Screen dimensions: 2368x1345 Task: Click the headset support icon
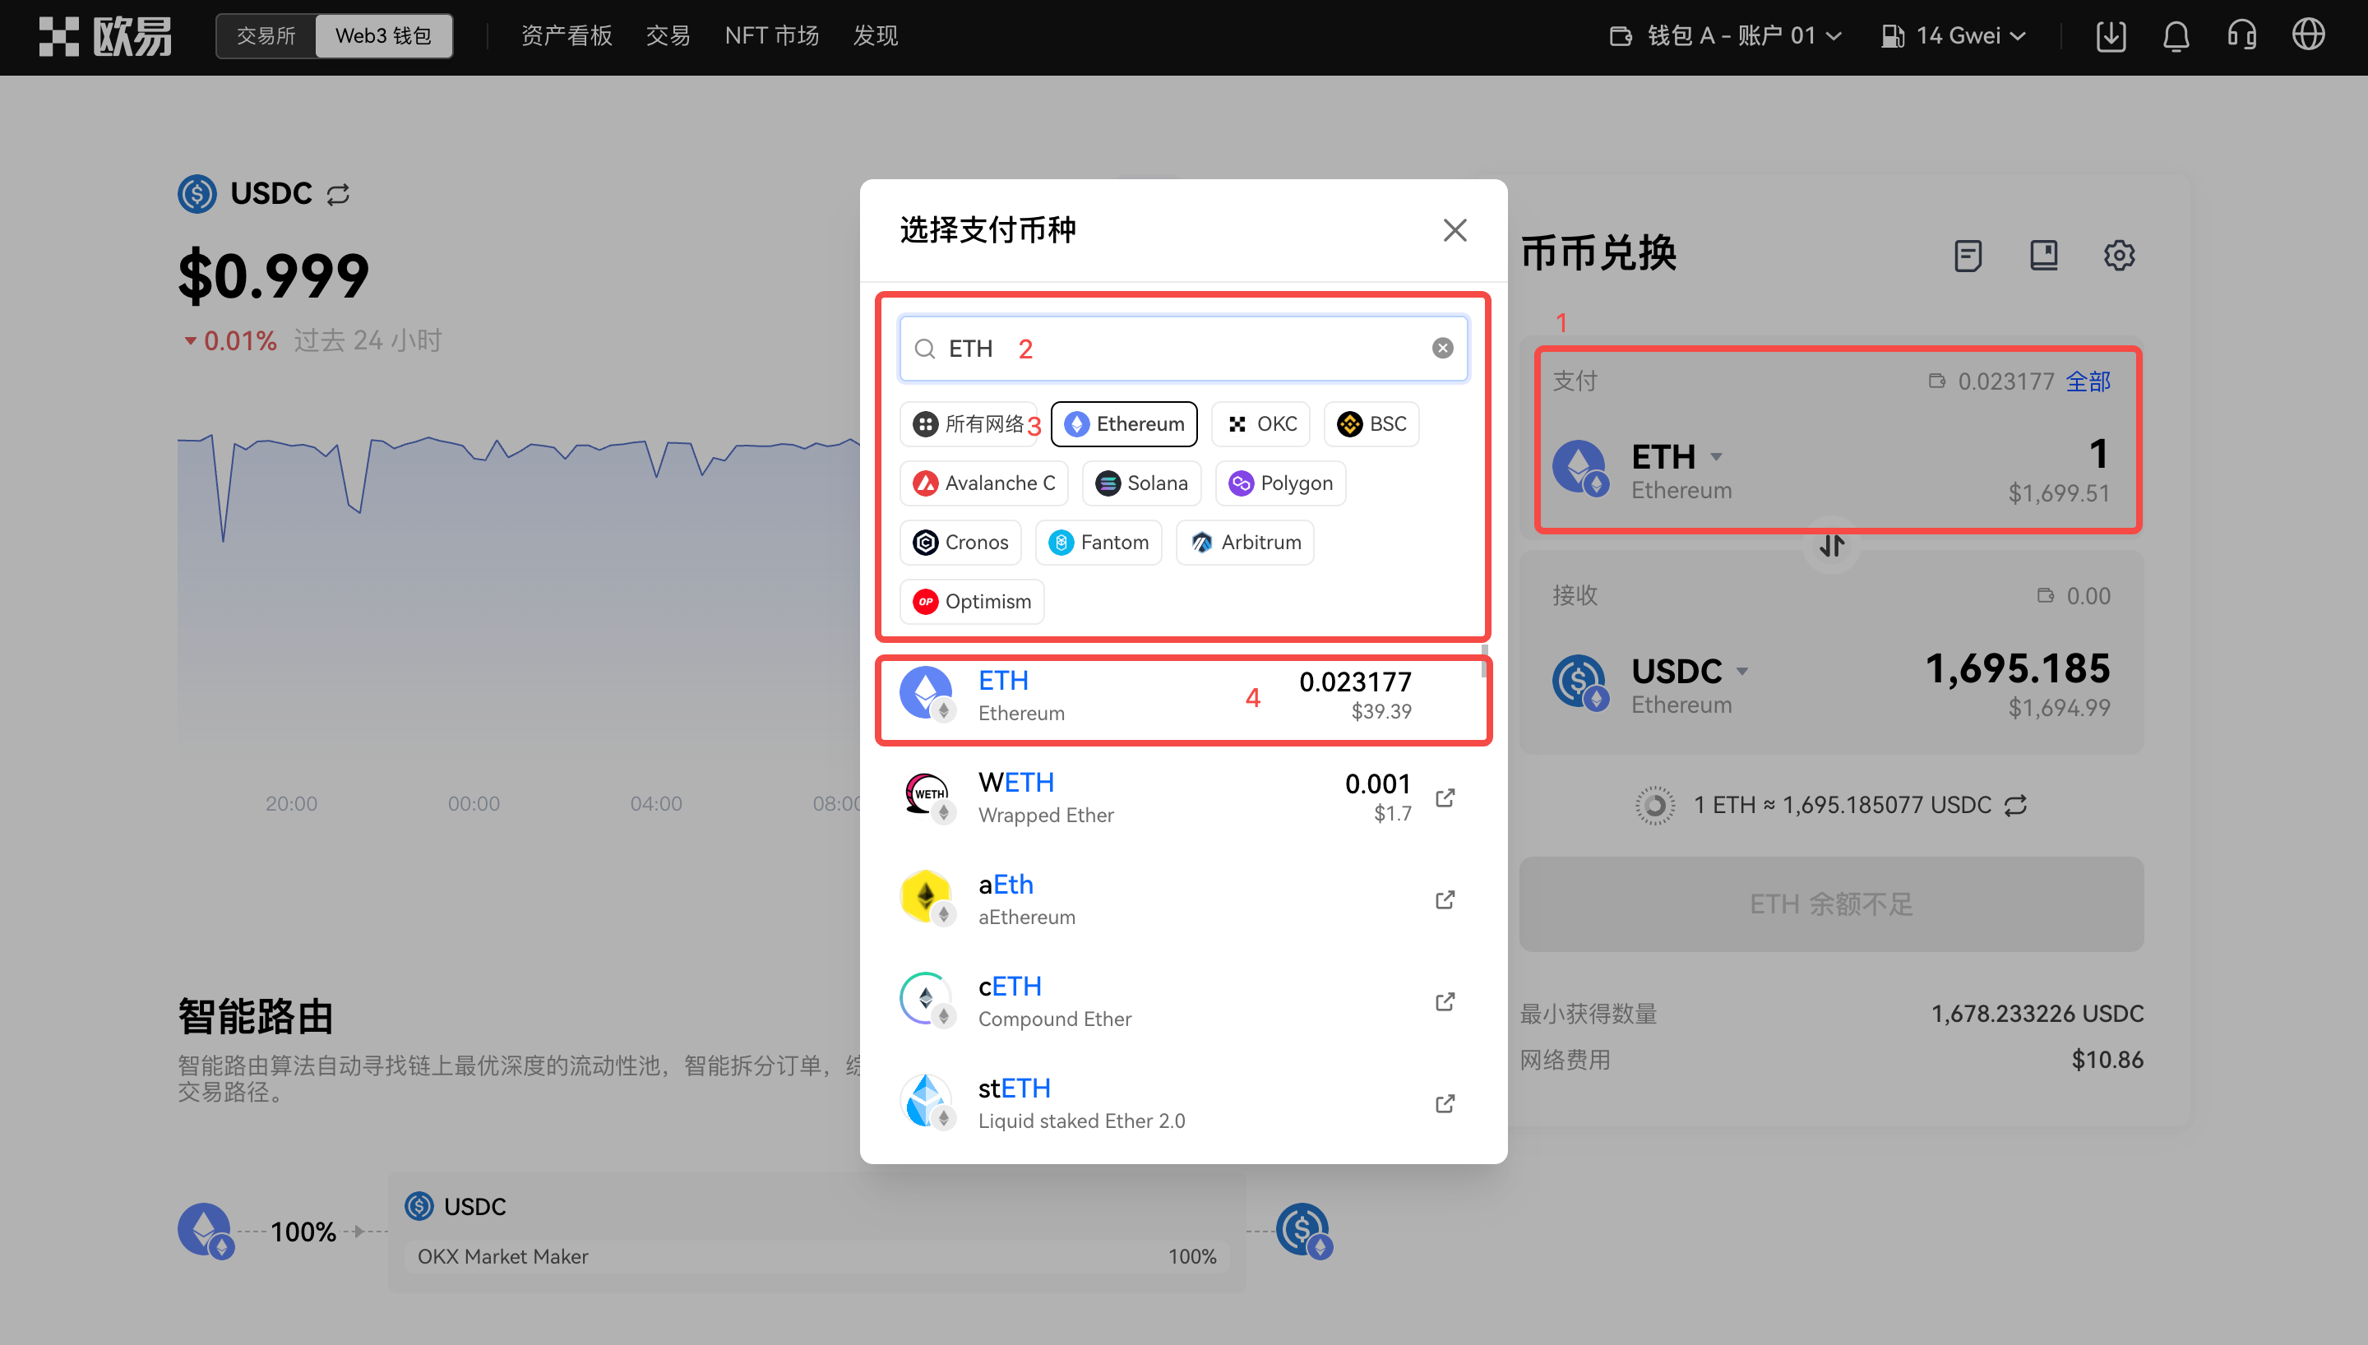pos(2241,36)
